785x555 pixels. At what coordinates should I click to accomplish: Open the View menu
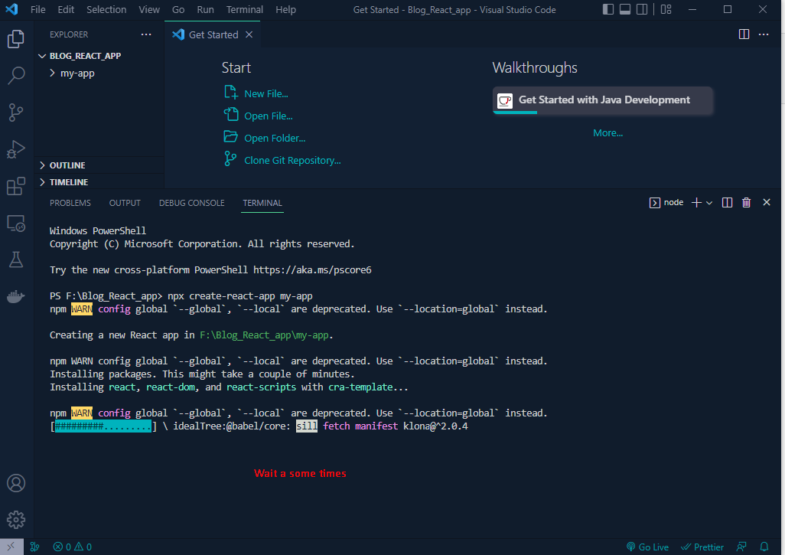[x=149, y=9]
